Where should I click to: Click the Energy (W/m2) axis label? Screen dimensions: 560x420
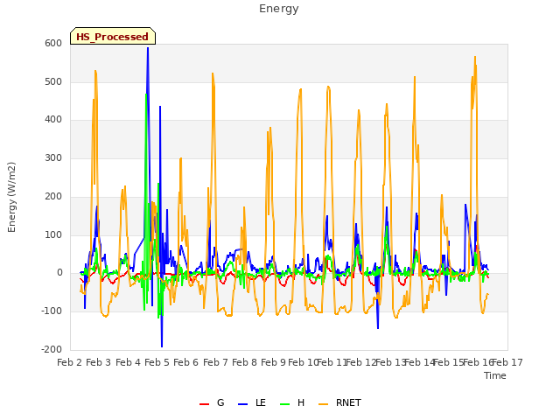(11, 197)
